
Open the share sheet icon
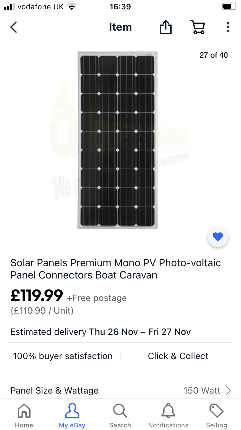[166, 27]
